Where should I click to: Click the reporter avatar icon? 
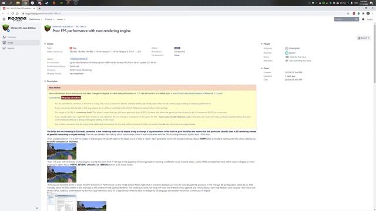click(x=287, y=53)
